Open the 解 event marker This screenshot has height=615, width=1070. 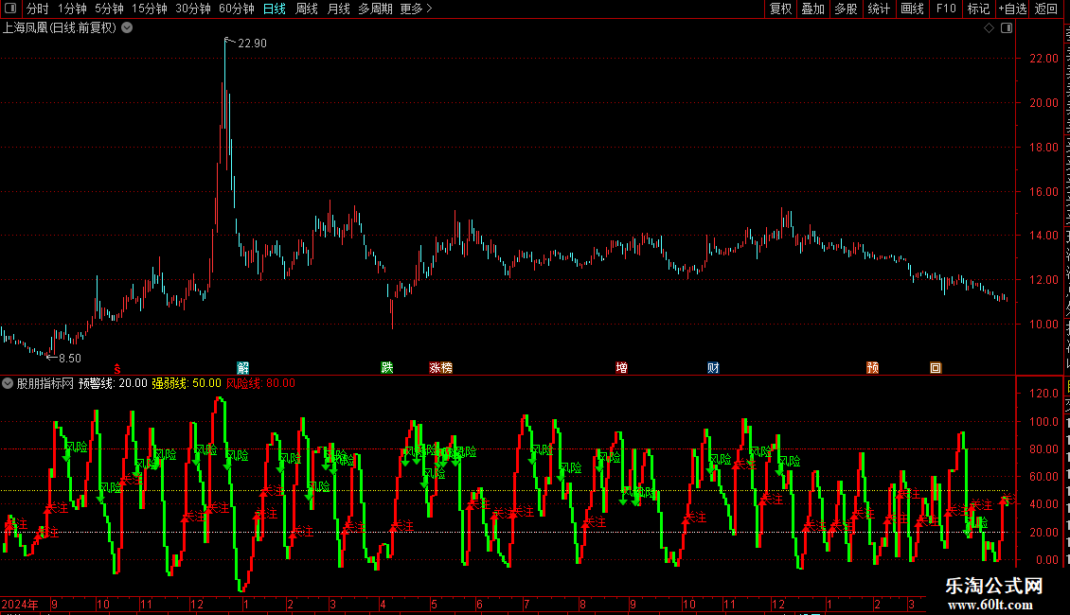(x=243, y=368)
